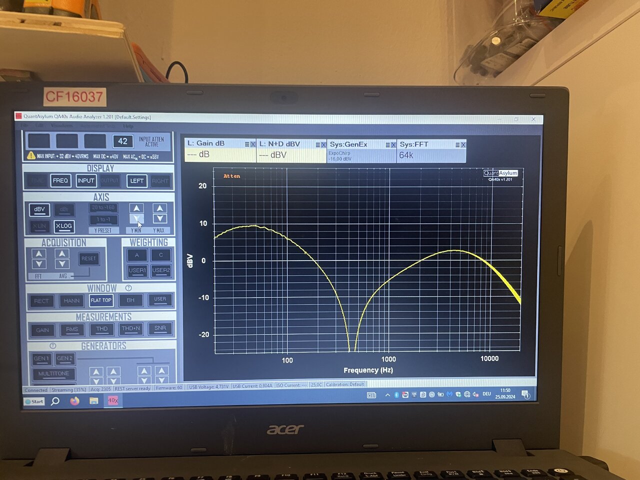The image size is (640, 480).
Task: Click the taskbar search magnifier icon
Action: 55,401
